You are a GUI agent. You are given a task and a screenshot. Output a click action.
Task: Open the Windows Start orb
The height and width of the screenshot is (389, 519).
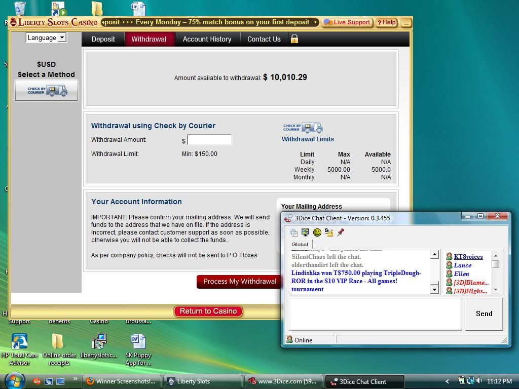tap(15, 380)
